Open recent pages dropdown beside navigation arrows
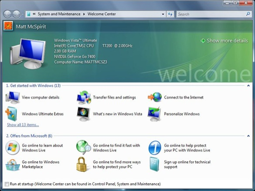Screen dimensions: 255x191 [x=23, y=14]
